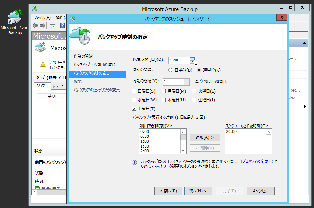Click the forward arrow toolbar icon
Image resolution: width=314 pixels, height=208 pixels.
[43, 26]
